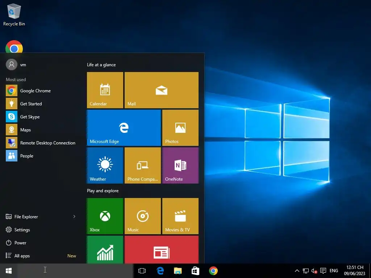
Task: Click the vm user account avatar
Action: (12, 64)
